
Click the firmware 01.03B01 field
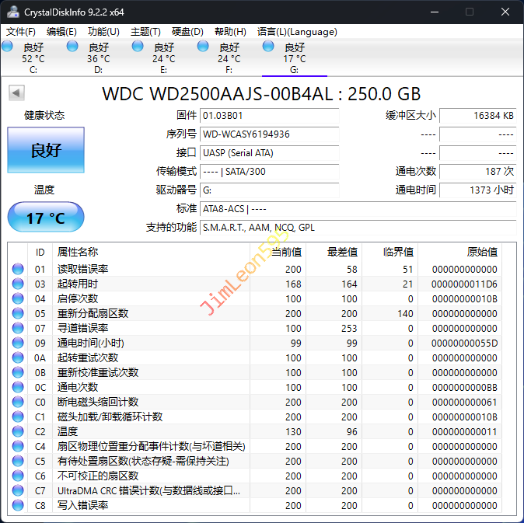pos(269,115)
